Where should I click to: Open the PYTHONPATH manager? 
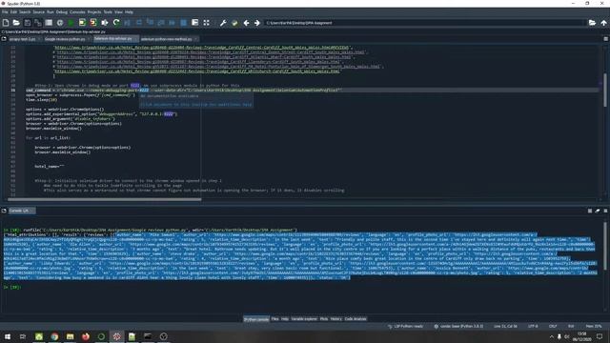pos(234,23)
